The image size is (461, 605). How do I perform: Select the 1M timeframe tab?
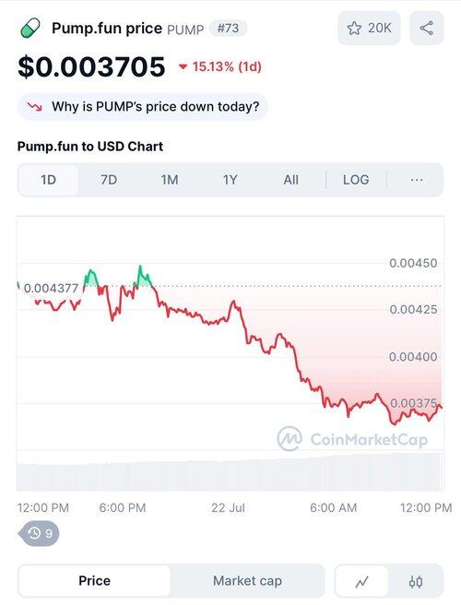click(x=170, y=180)
